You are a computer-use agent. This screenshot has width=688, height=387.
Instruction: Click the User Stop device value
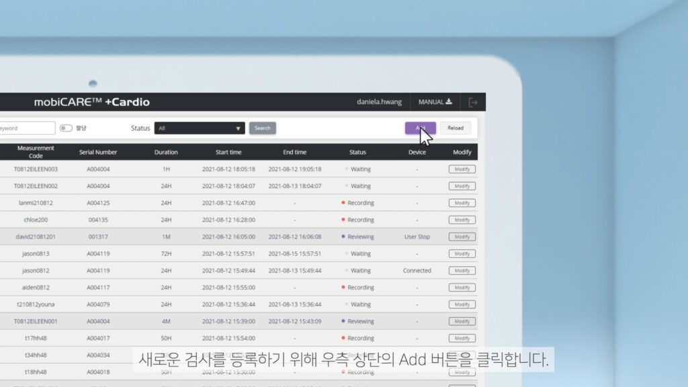[x=417, y=237]
